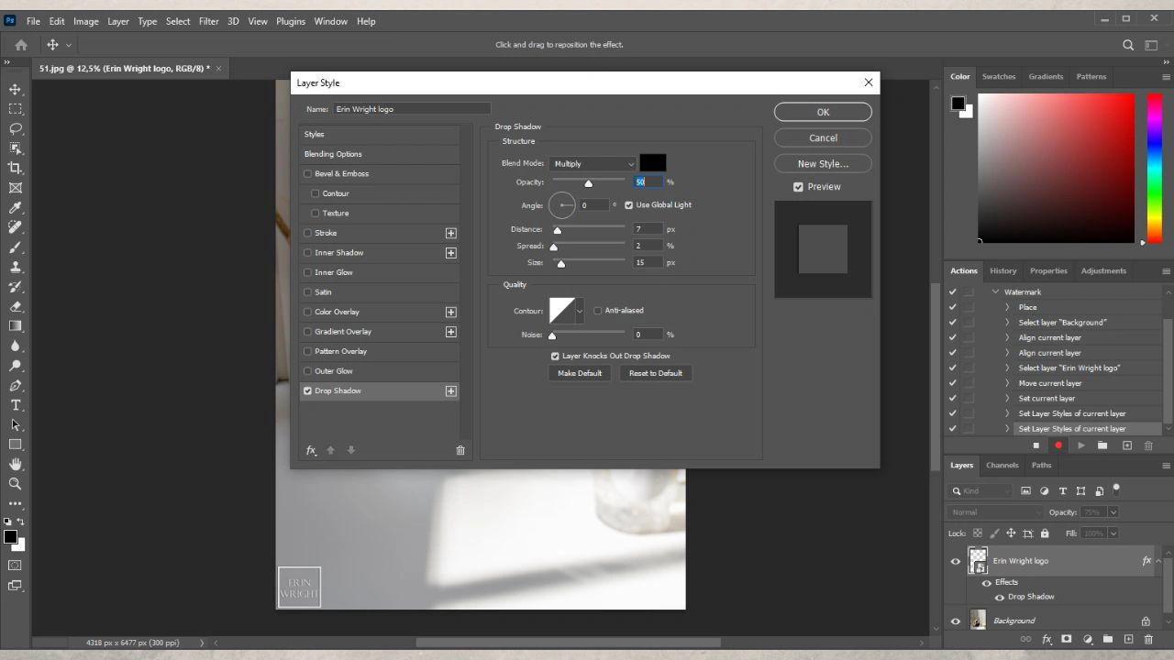Click Cancel in the Layer Style dialog
Viewport: 1174px width, 660px height.
pos(823,137)
